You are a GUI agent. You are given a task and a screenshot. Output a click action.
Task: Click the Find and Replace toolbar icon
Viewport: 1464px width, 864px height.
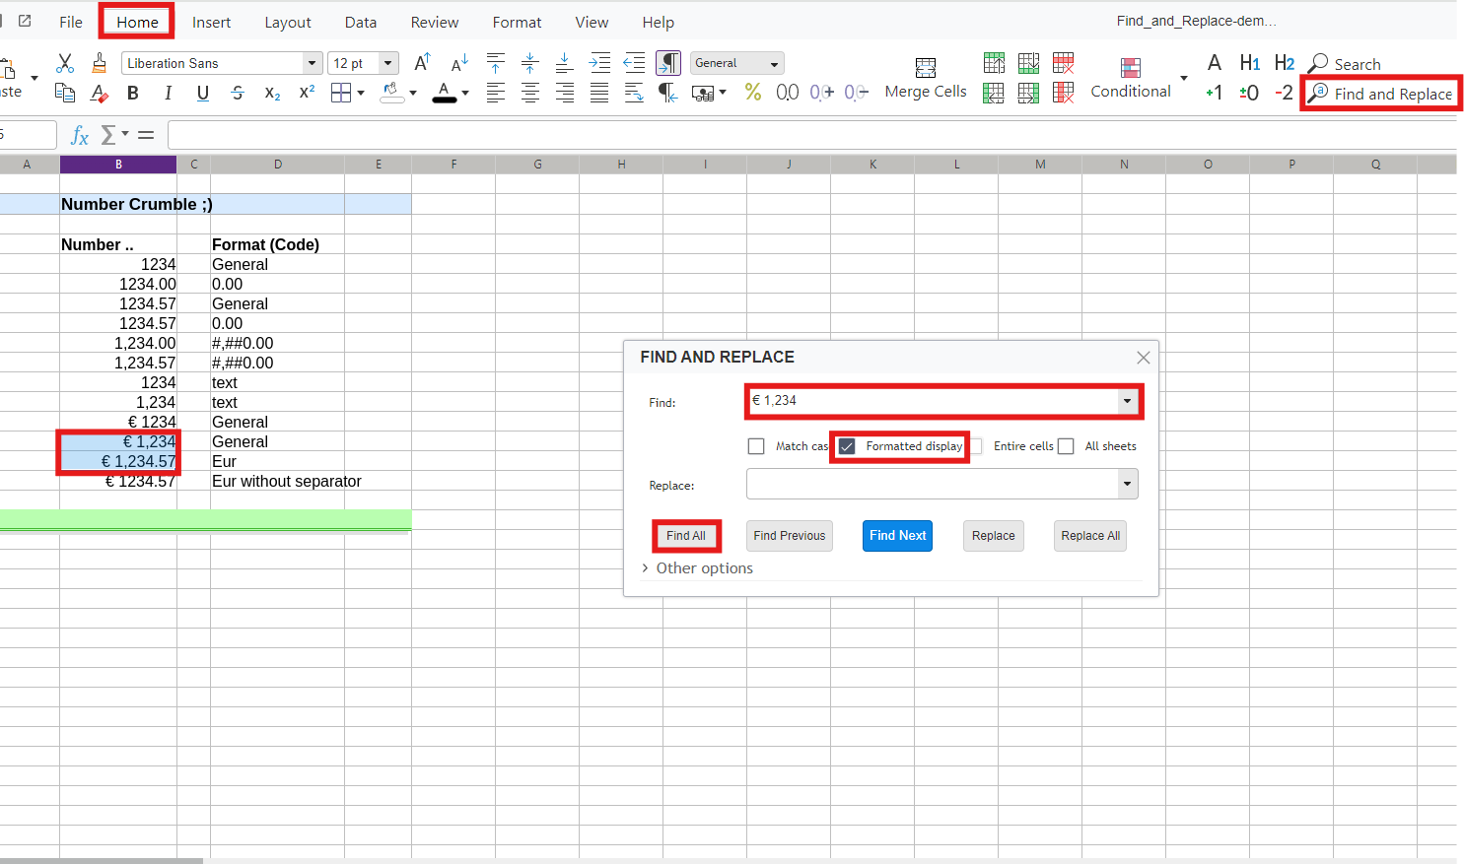coord(1380,93)
